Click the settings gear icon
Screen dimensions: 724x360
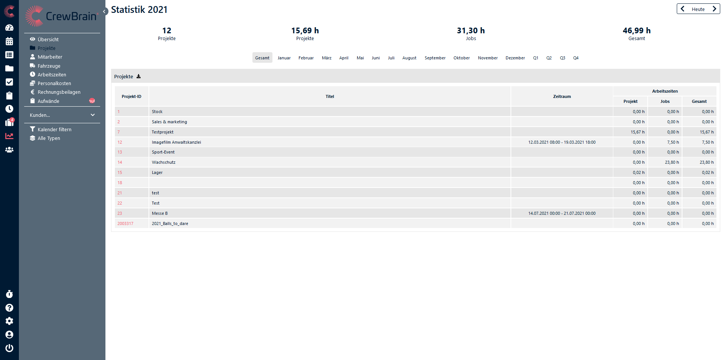[x=9, y=321]
